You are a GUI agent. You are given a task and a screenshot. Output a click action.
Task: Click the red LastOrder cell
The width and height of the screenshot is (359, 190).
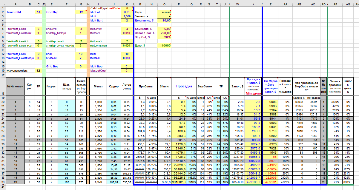click(x=114, y=8)
